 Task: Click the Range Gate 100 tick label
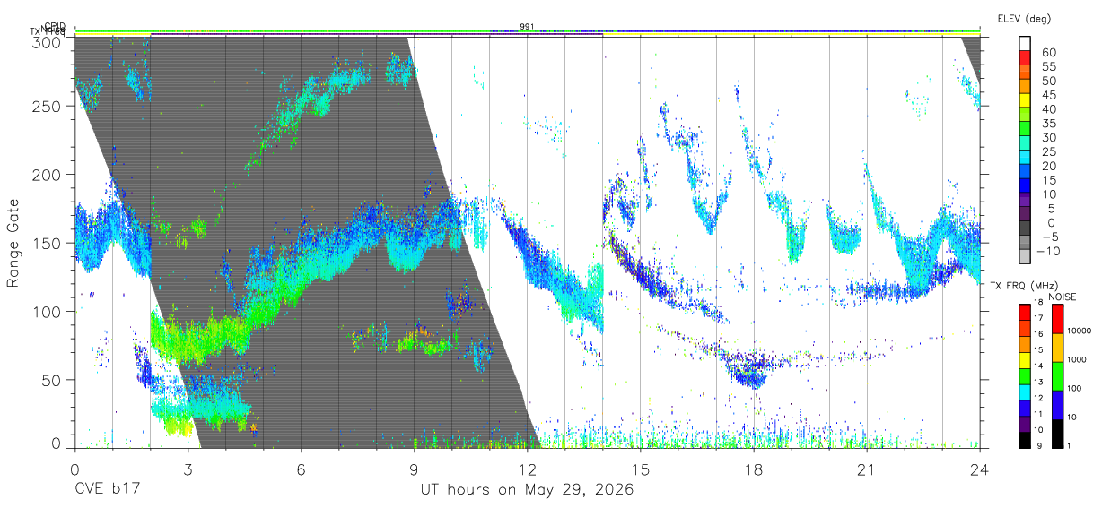tap(48, 312)
